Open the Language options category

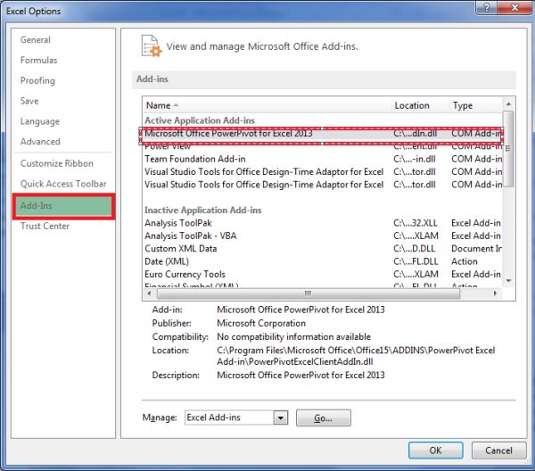pyautogui.click(x=40, y=121)
